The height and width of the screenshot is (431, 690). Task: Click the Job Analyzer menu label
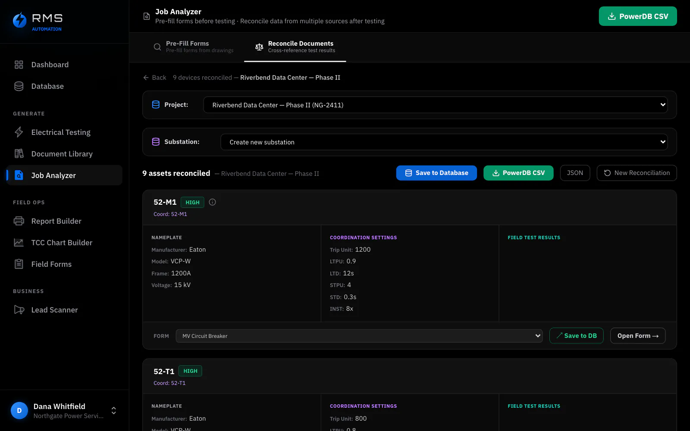[x=53, y=175]
